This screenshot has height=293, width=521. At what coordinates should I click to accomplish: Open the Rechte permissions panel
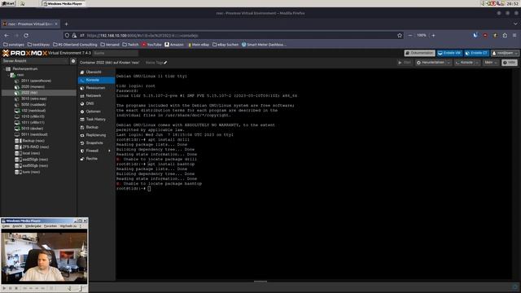[x=96, y=159]
